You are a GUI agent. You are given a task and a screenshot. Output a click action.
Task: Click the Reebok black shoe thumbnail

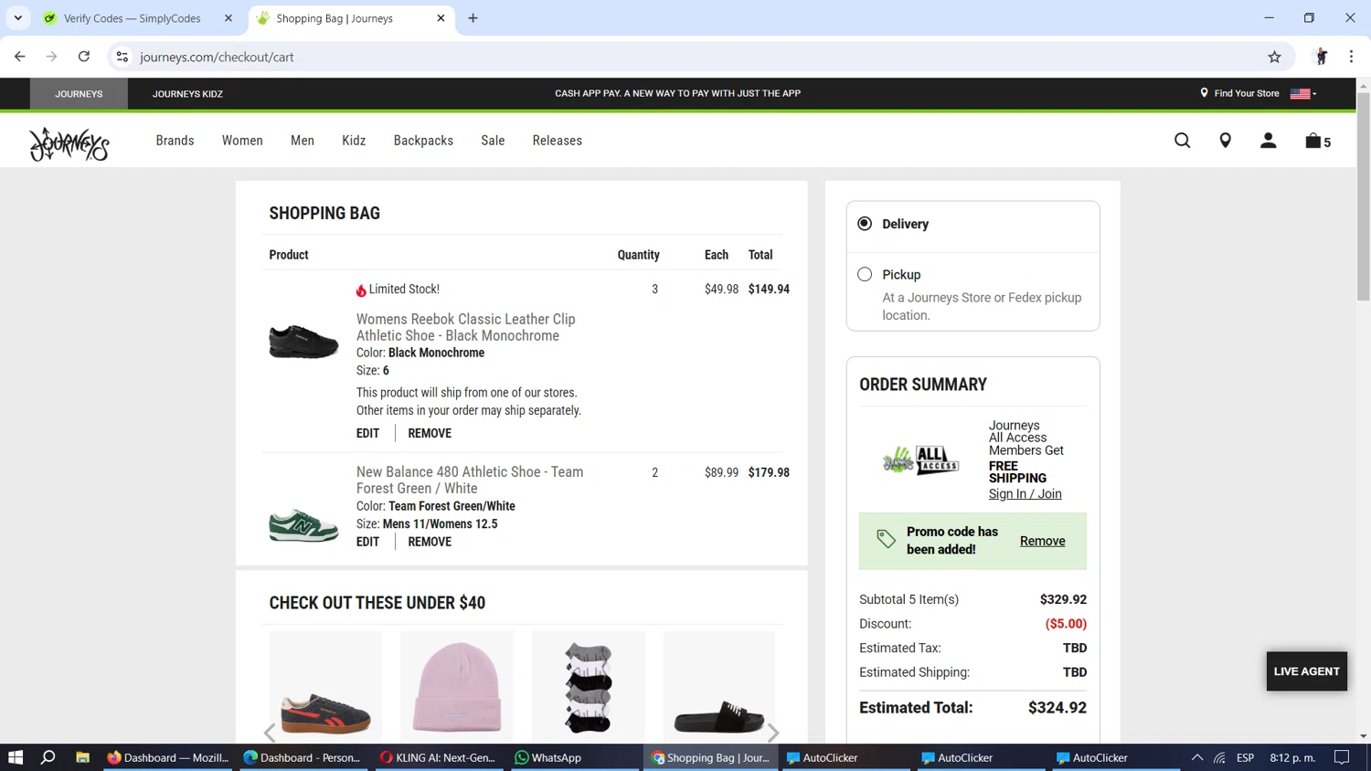click(303, 342)
